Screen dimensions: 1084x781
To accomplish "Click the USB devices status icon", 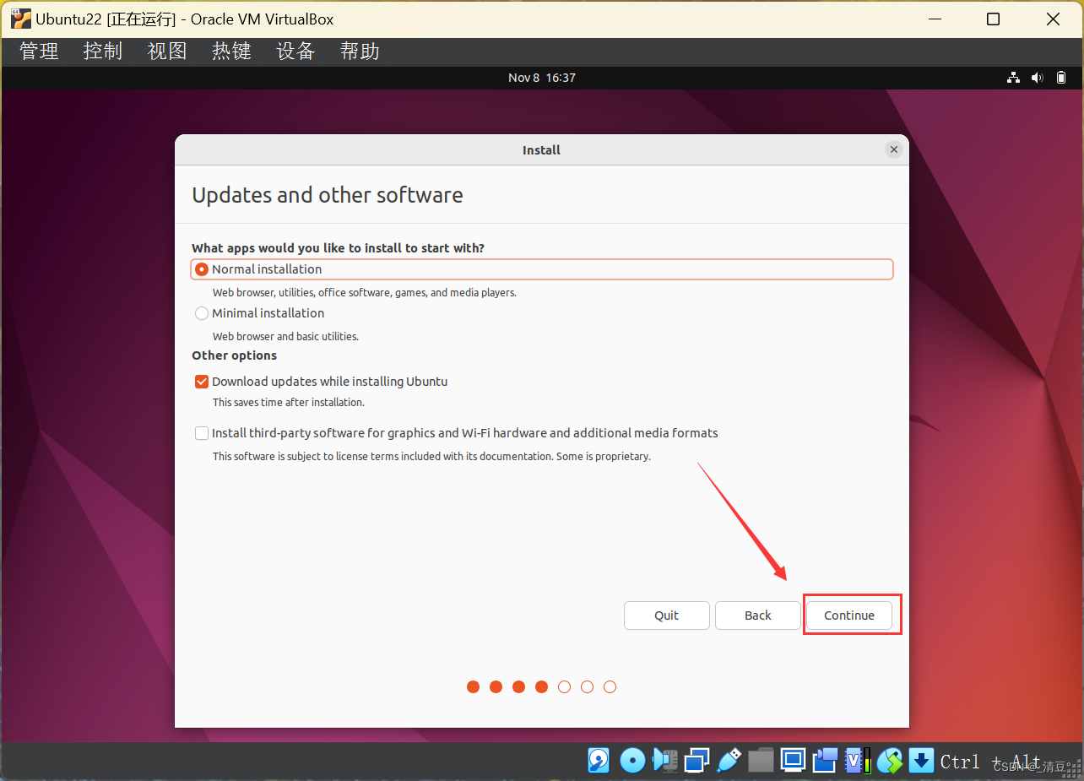I will [x=729, y=761].
